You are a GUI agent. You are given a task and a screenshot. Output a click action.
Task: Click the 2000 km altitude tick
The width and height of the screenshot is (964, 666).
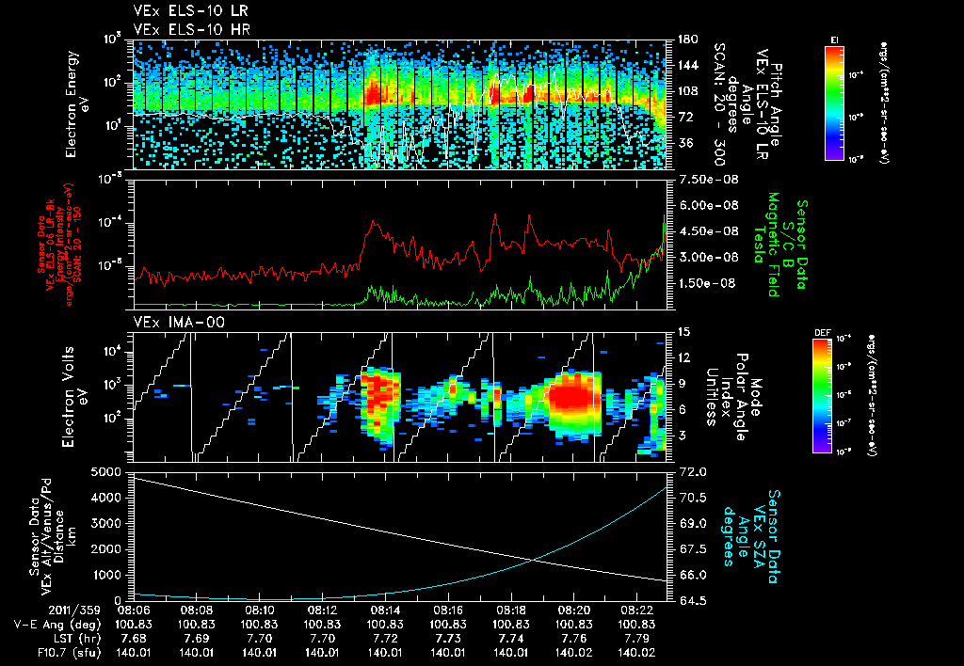[x=105, y=549]
